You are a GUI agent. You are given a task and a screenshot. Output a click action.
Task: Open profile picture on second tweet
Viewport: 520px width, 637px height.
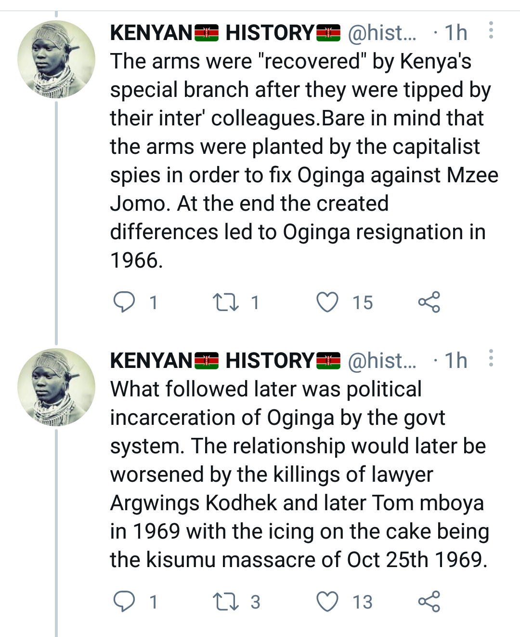[56, 387]
